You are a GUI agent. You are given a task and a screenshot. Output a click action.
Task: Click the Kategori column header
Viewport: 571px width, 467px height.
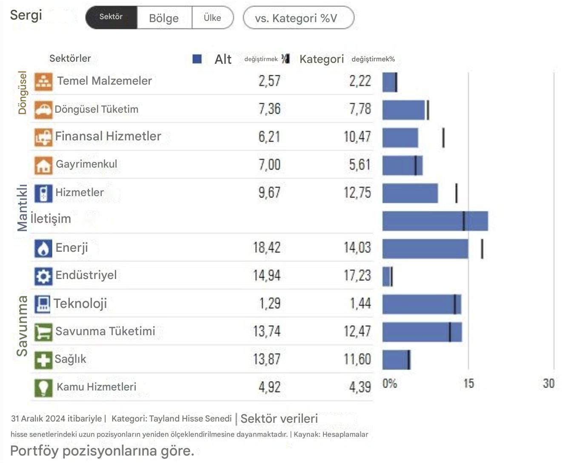(x=322, y=59)
